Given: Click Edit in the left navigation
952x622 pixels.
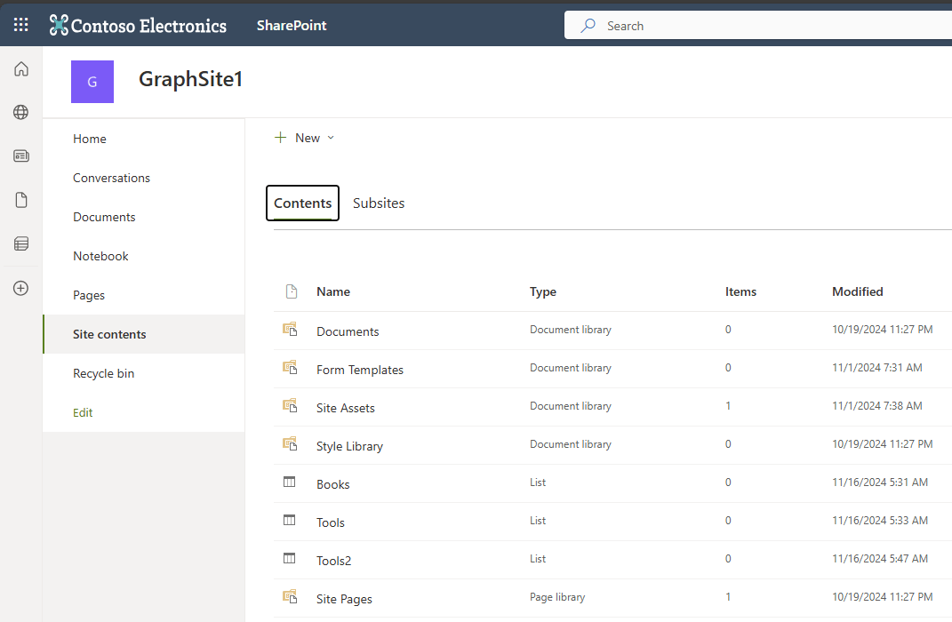Looking at the screenshot, I should [x=82, y=411].
